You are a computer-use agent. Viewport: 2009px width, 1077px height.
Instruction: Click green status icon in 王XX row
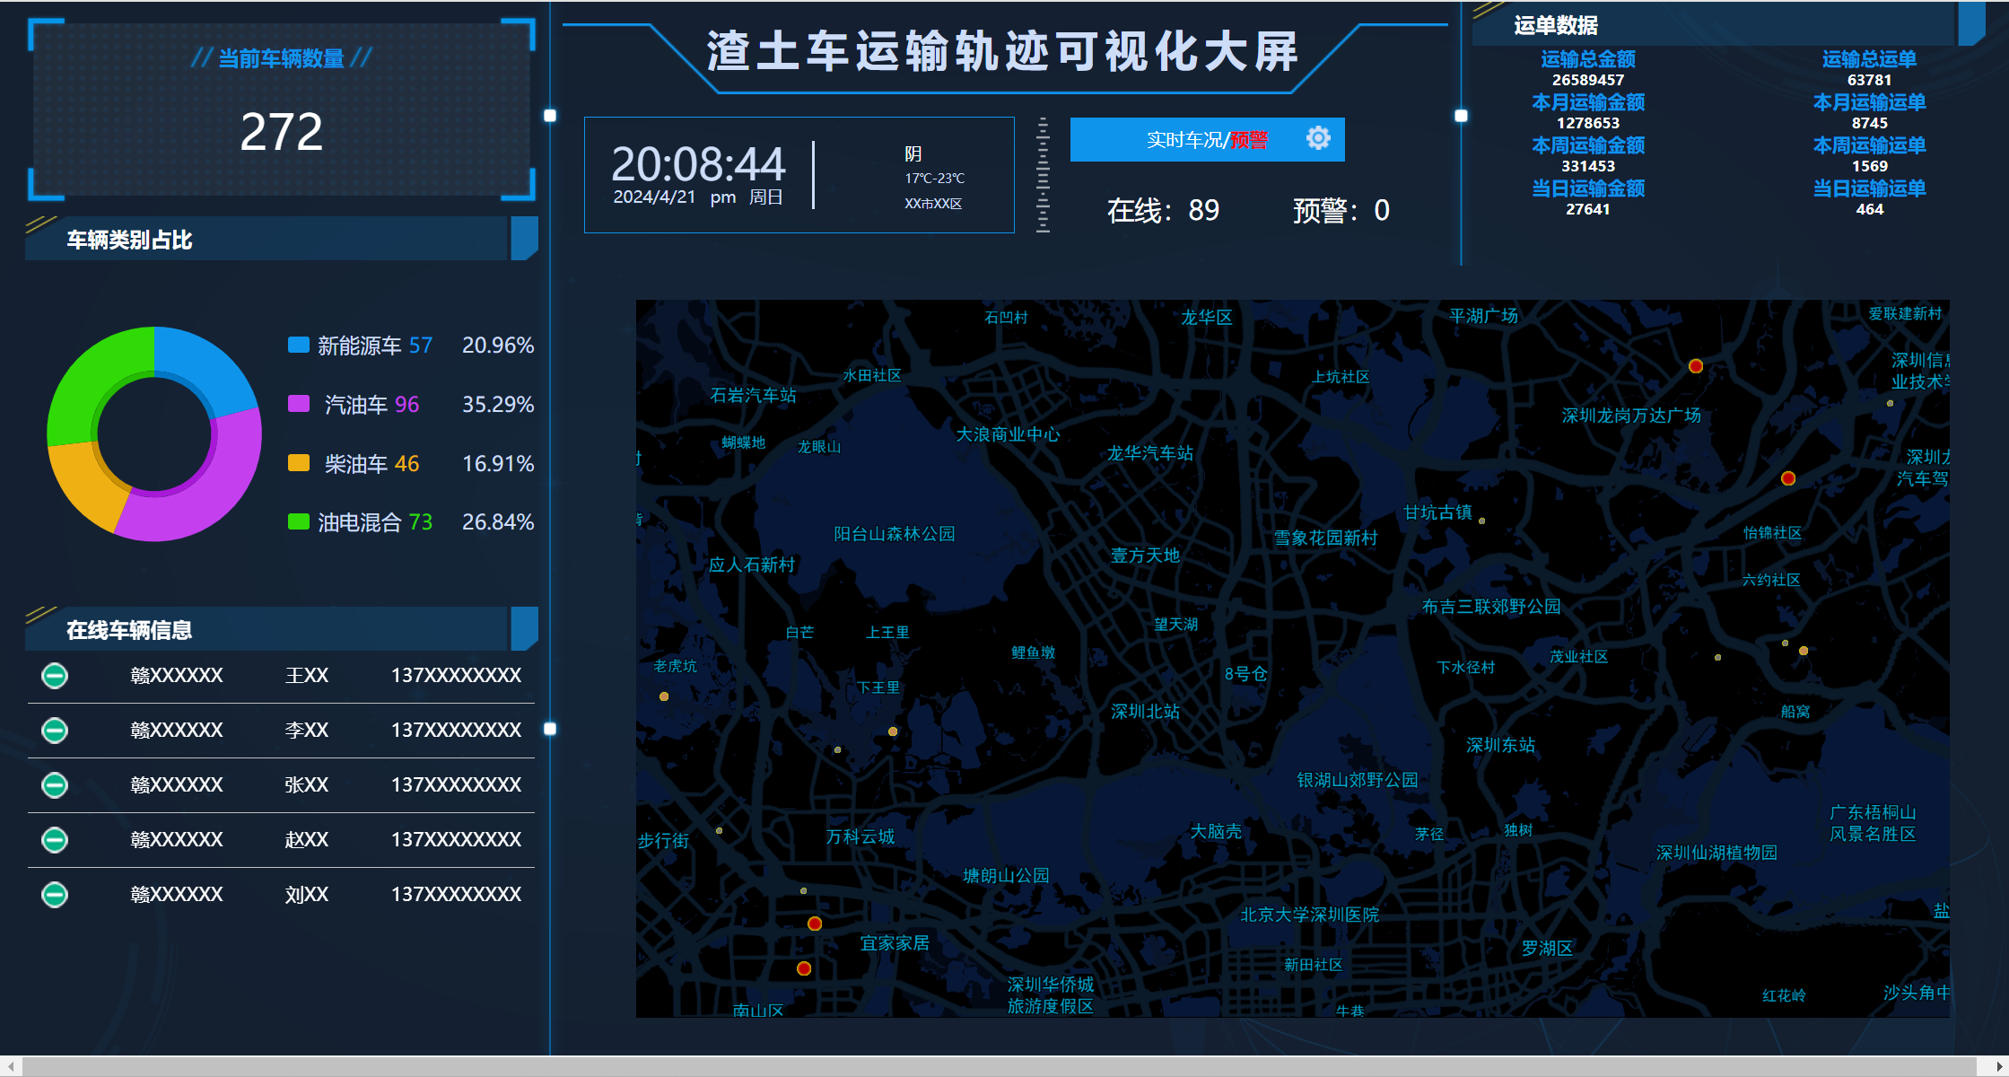point(55,675)
